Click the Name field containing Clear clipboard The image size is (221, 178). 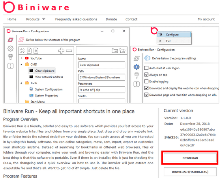[101, 65]
